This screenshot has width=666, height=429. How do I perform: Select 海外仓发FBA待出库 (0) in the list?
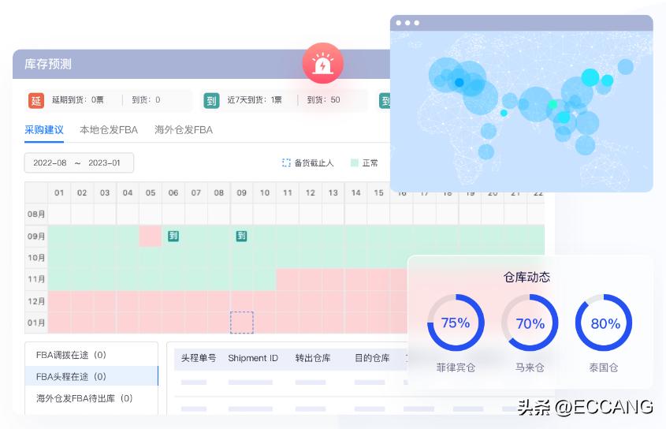point(91,398)
